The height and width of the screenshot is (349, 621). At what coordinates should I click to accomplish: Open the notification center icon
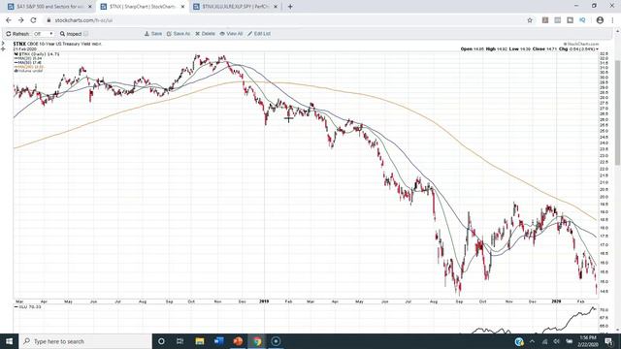(609, 341)
